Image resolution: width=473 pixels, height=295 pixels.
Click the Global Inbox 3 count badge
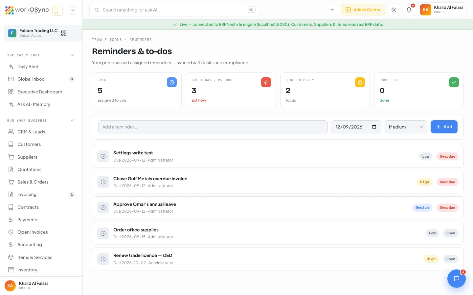coord(72,79)
